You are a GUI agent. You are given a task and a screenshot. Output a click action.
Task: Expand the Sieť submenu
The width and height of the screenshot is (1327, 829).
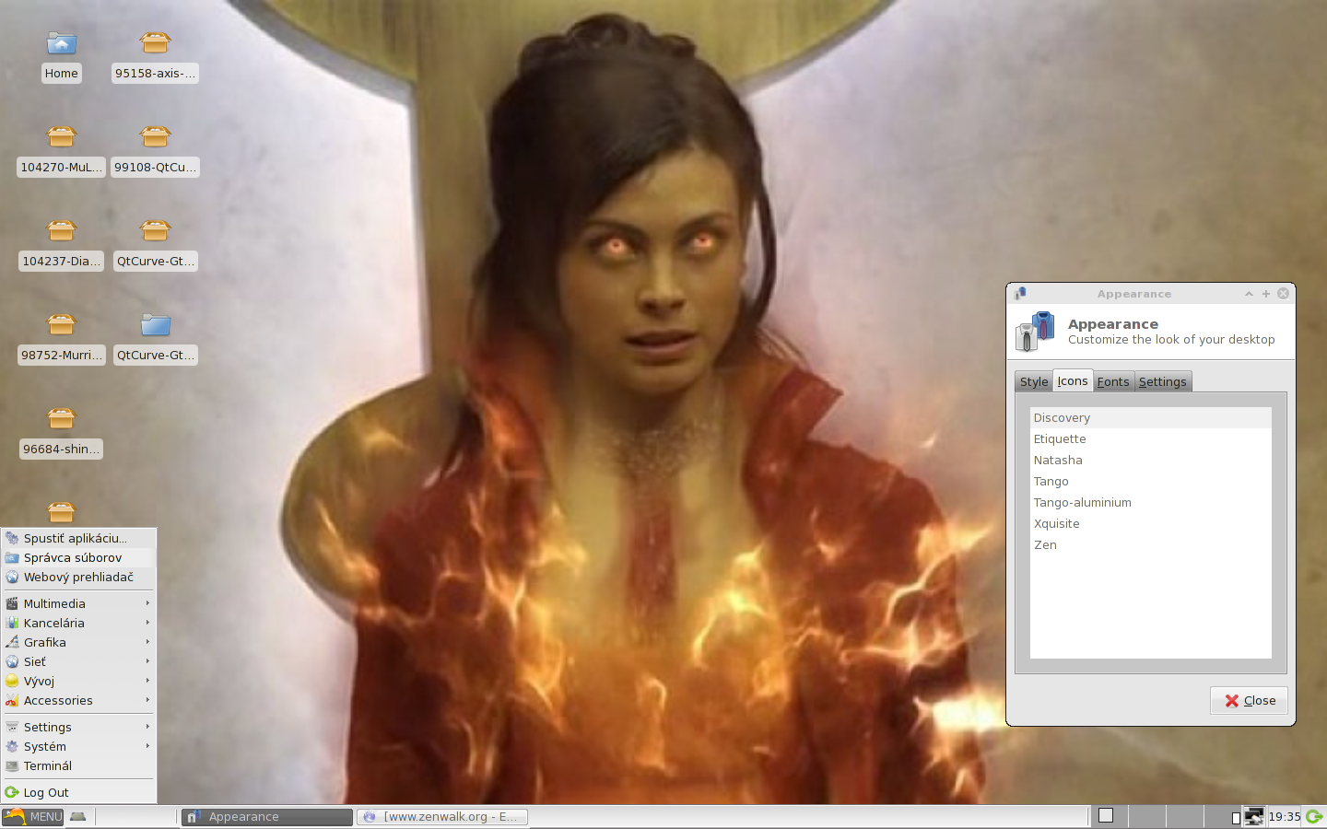point(78,661)
